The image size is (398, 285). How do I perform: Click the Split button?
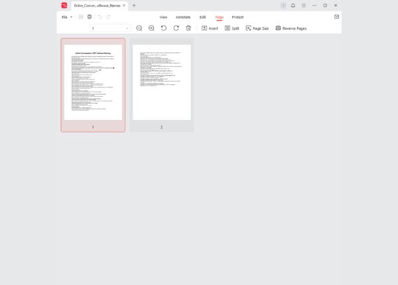point(232,28)
